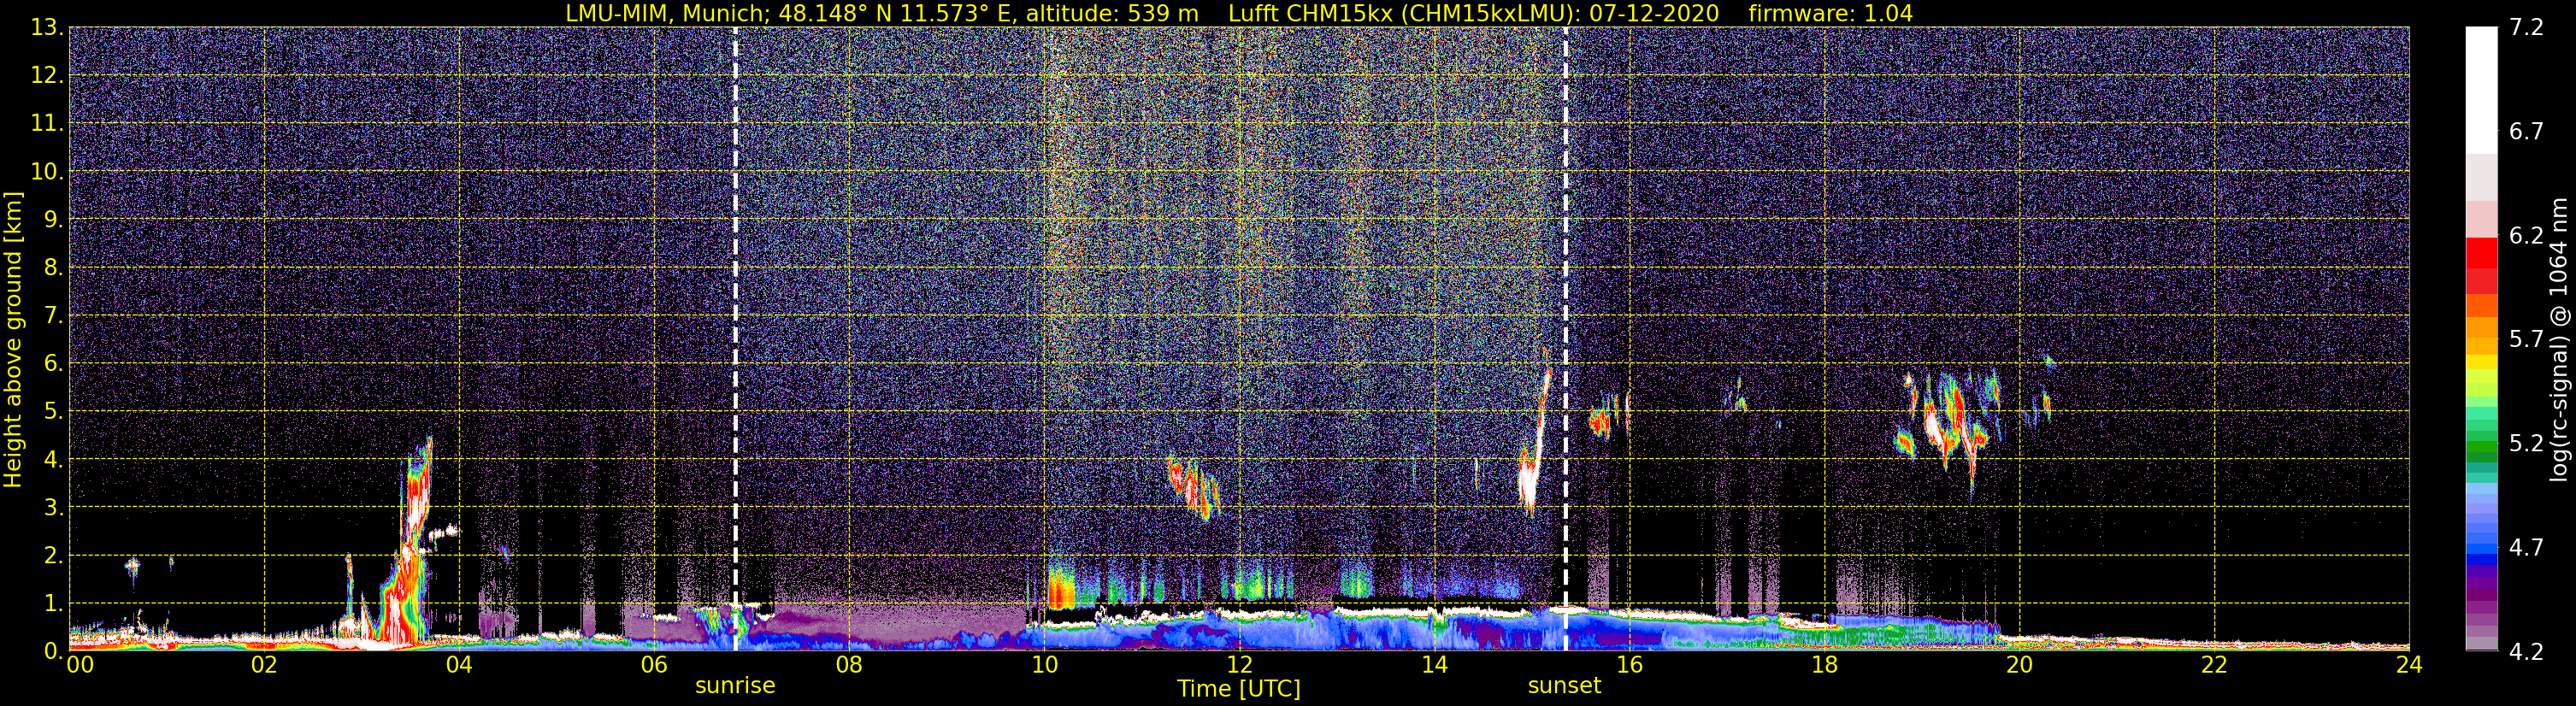Click the height axis tick '3.'
Image resolution: width=2576 pixels, height=706 pixels.
point(53,507)
